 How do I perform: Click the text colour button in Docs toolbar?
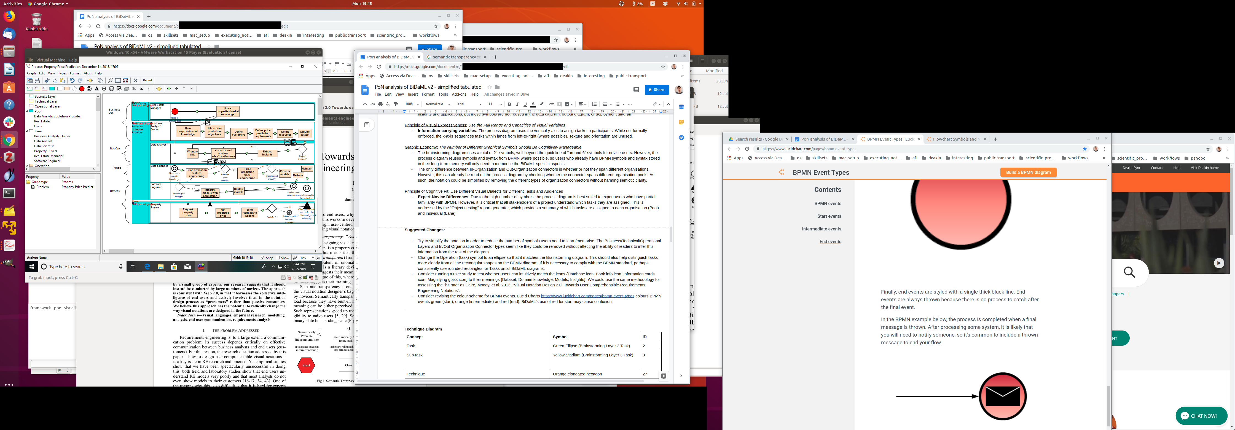(x=533, y=104)
